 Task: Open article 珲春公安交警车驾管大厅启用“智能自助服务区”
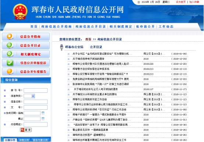coord(100,74)
